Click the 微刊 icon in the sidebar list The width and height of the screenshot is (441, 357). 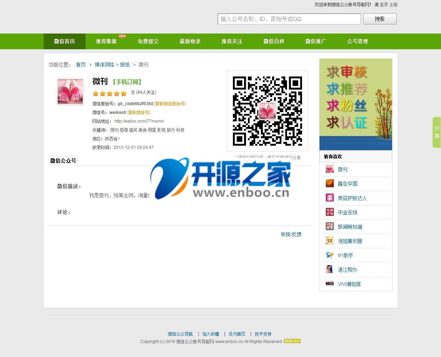click(x=330, y=169)
